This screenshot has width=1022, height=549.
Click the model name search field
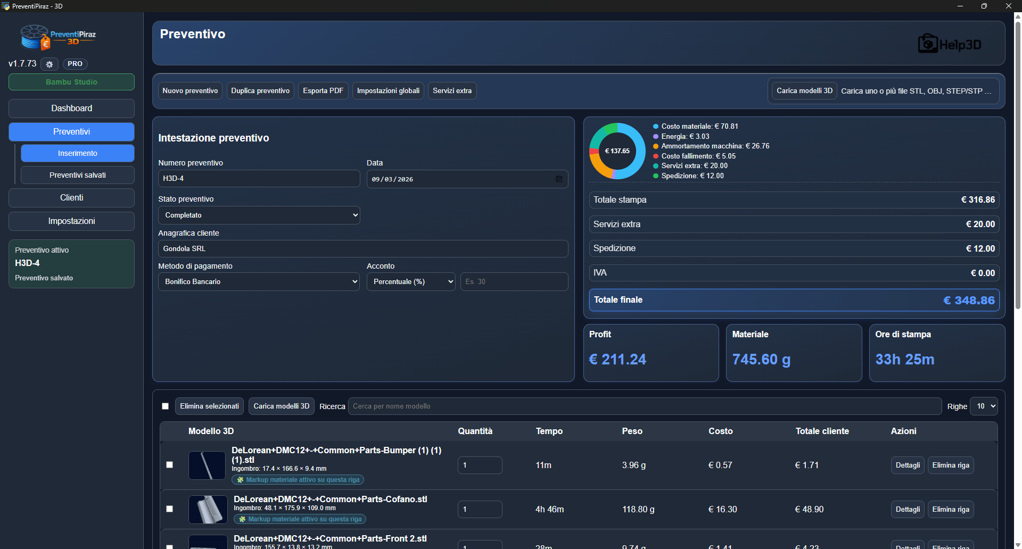click(x=644, y=406)
